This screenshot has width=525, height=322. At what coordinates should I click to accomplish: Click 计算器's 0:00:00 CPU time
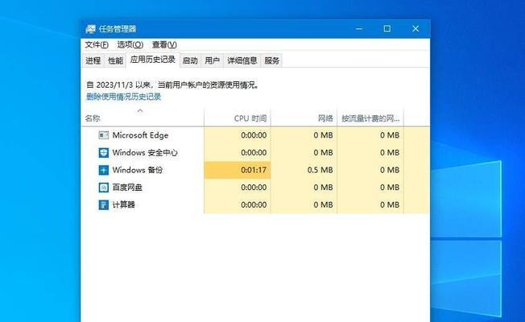coord(238,204)
